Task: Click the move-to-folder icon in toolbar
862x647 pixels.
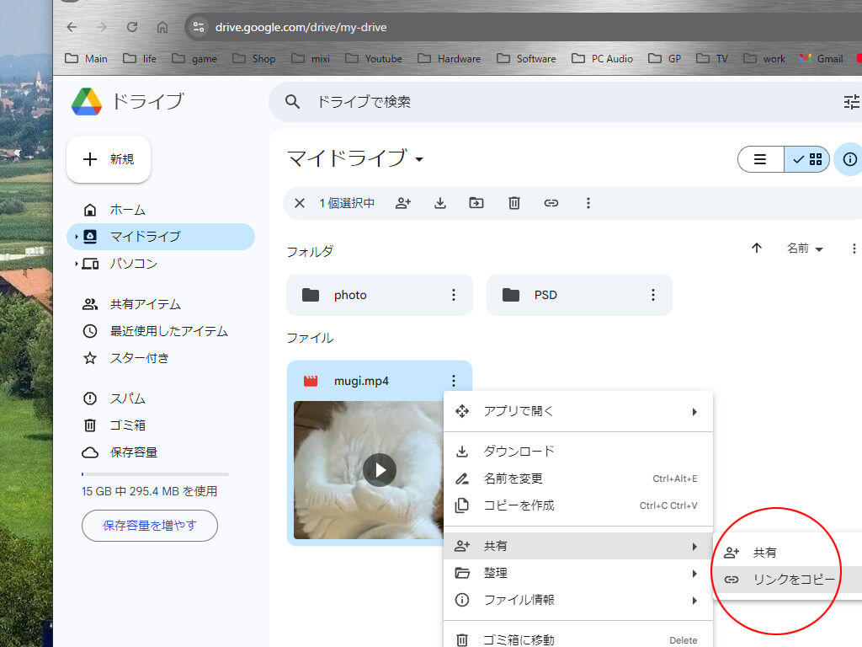Action: (476, 203)
